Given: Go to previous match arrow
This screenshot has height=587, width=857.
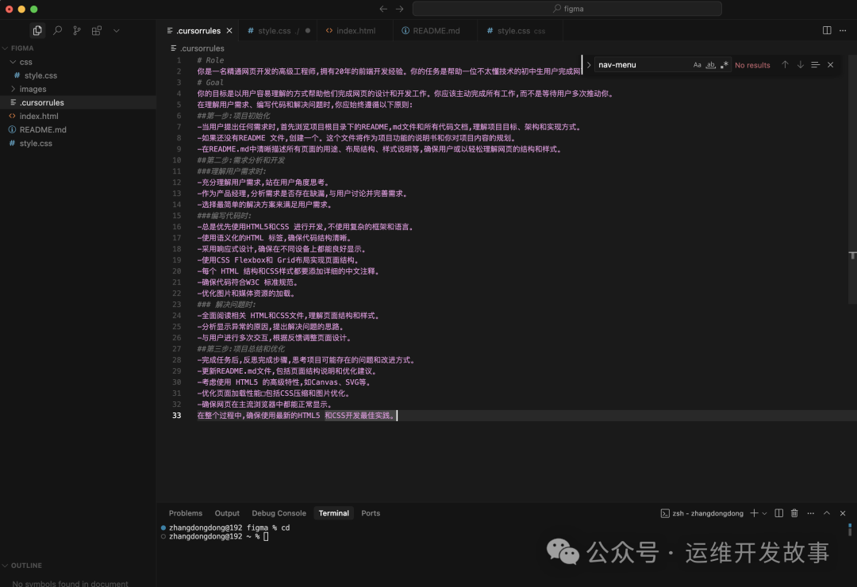Looking at the screenshot, I should pos(785,64).
